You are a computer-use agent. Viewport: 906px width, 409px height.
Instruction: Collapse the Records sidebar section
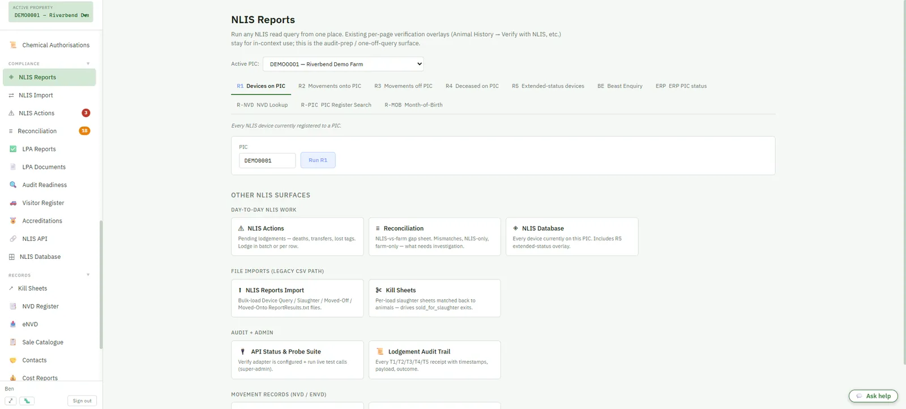(88, 275)
